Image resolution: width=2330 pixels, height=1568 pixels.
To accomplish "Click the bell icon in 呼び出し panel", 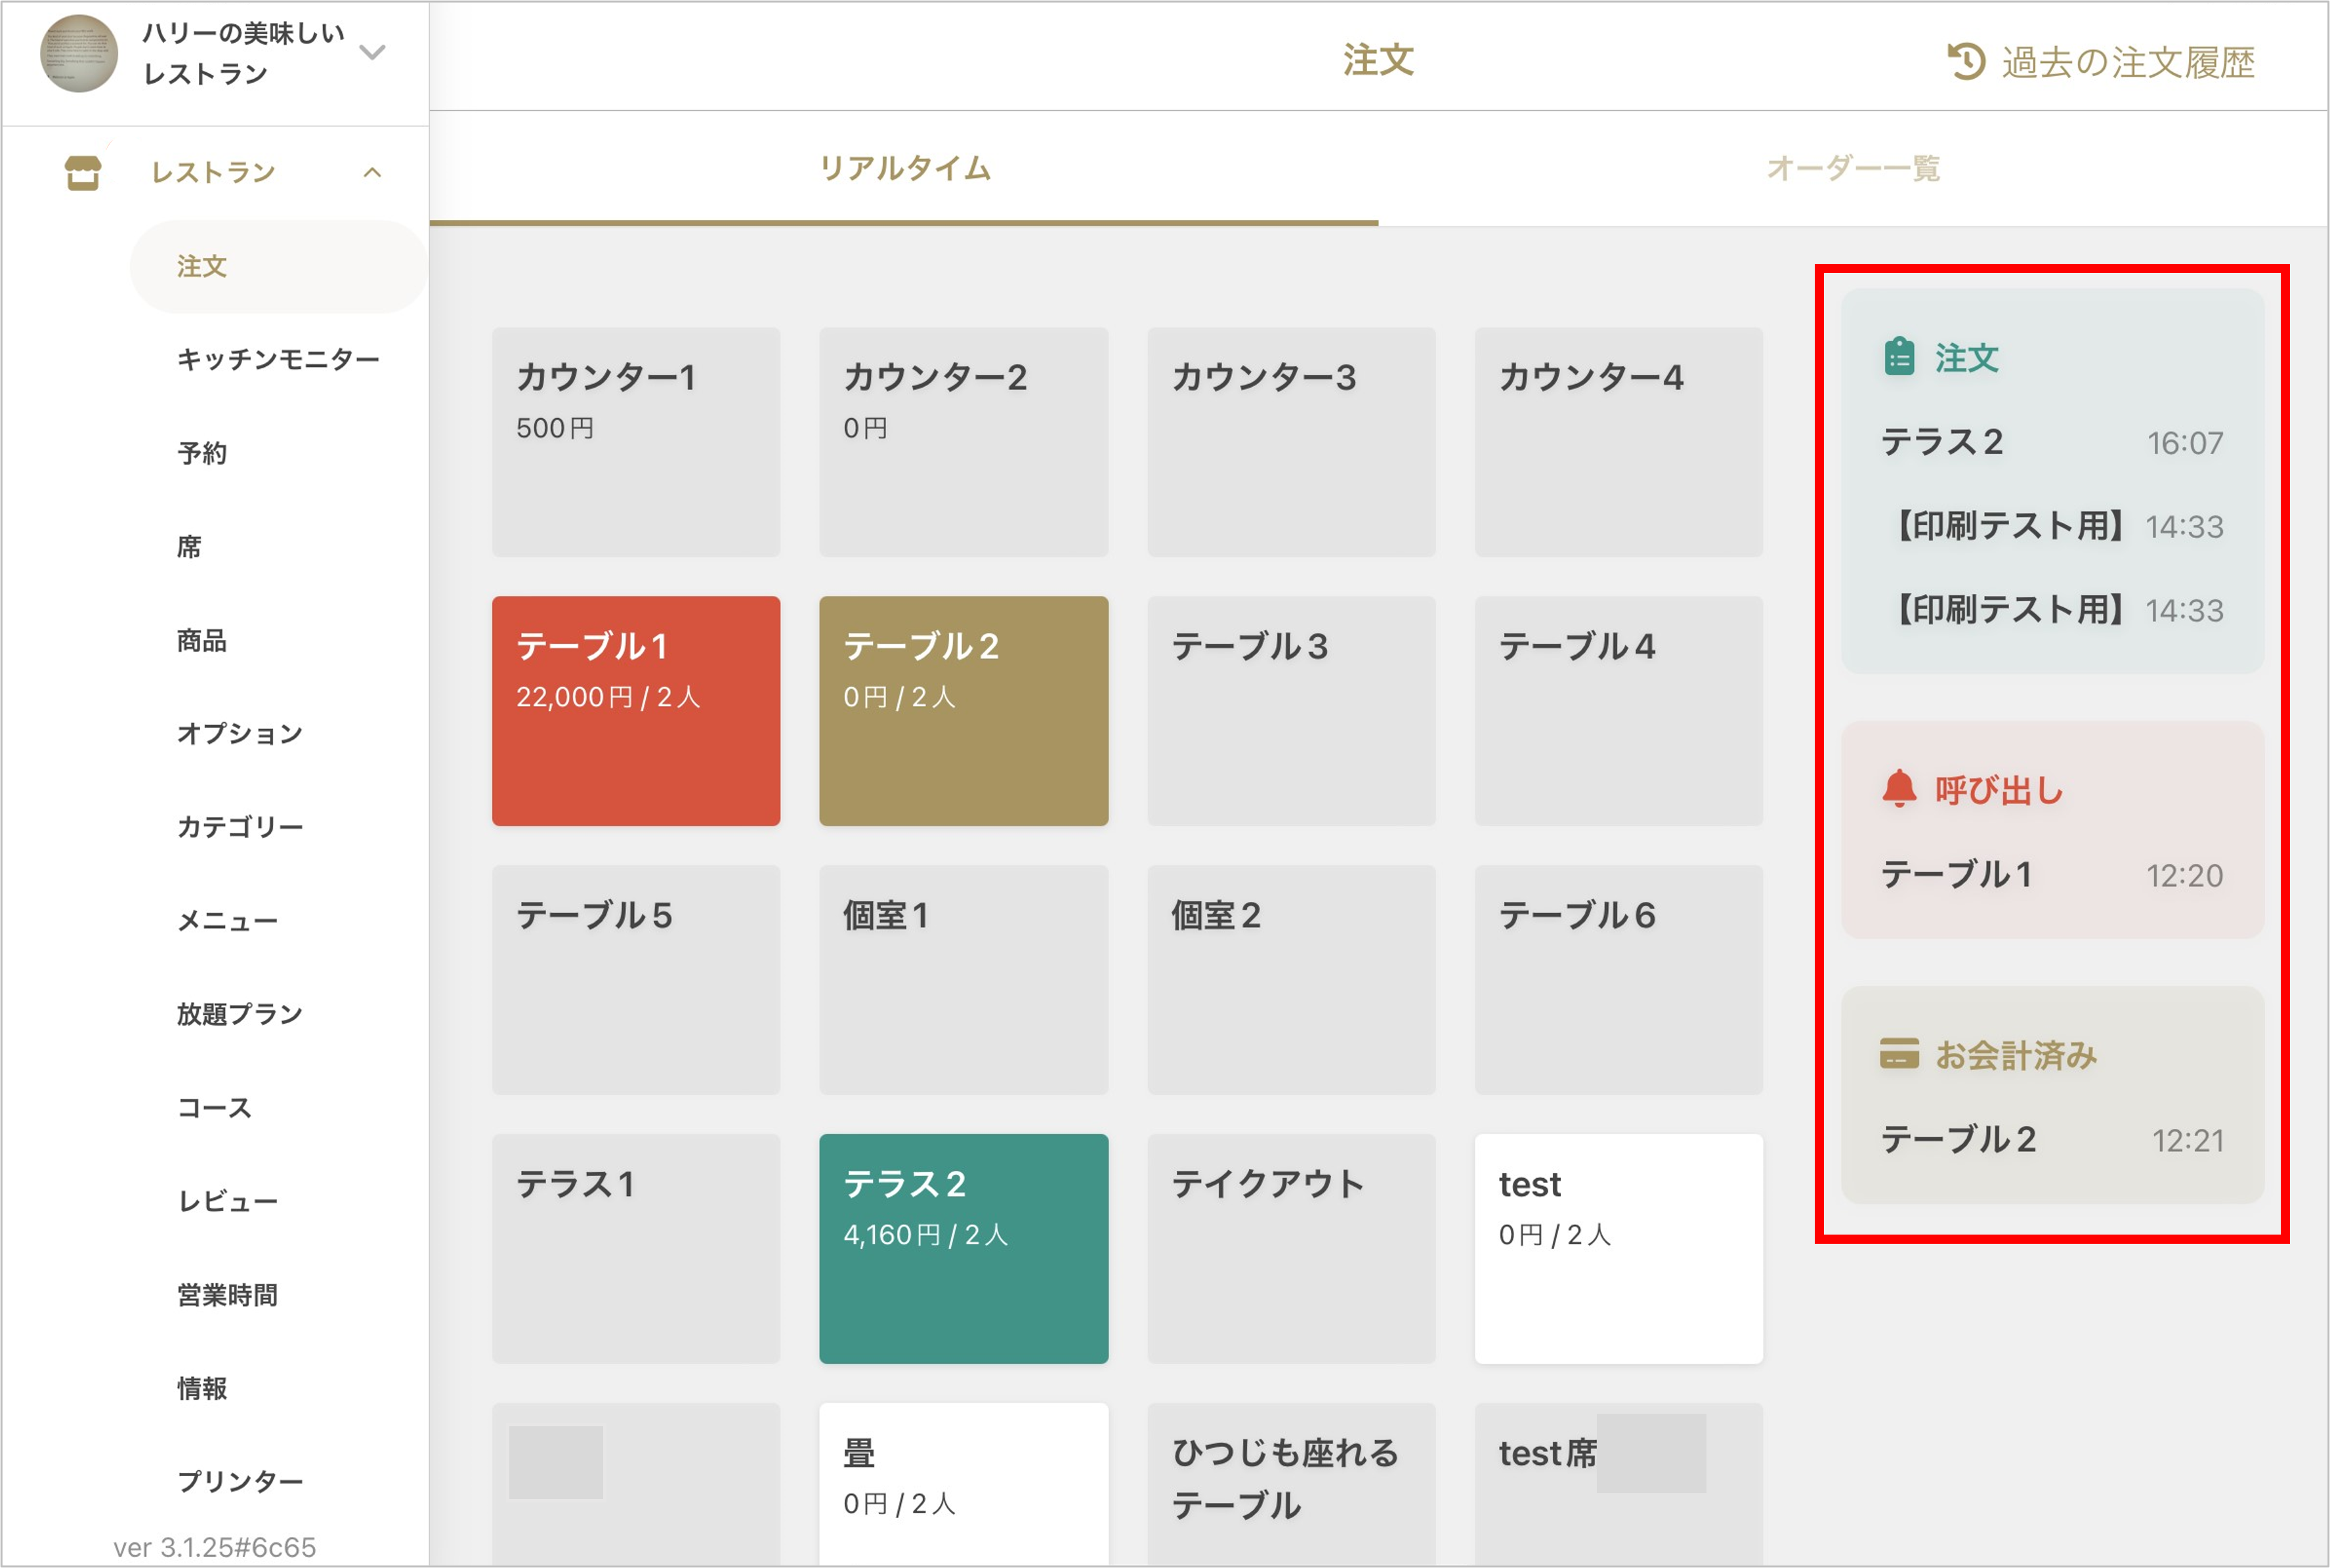I will point(1899,789).
